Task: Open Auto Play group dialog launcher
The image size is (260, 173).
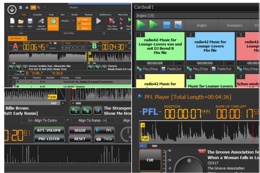Action: (104, 33)
